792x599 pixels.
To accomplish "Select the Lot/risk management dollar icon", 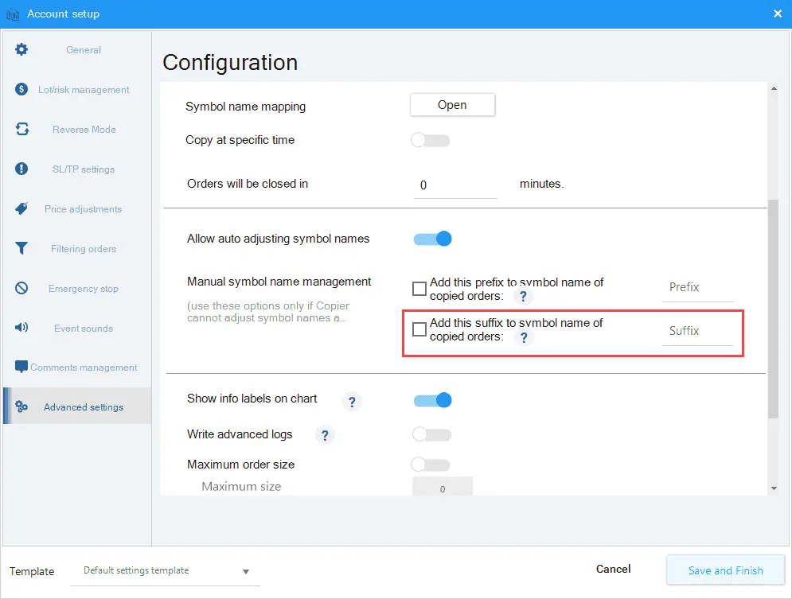I will (21, 89).
